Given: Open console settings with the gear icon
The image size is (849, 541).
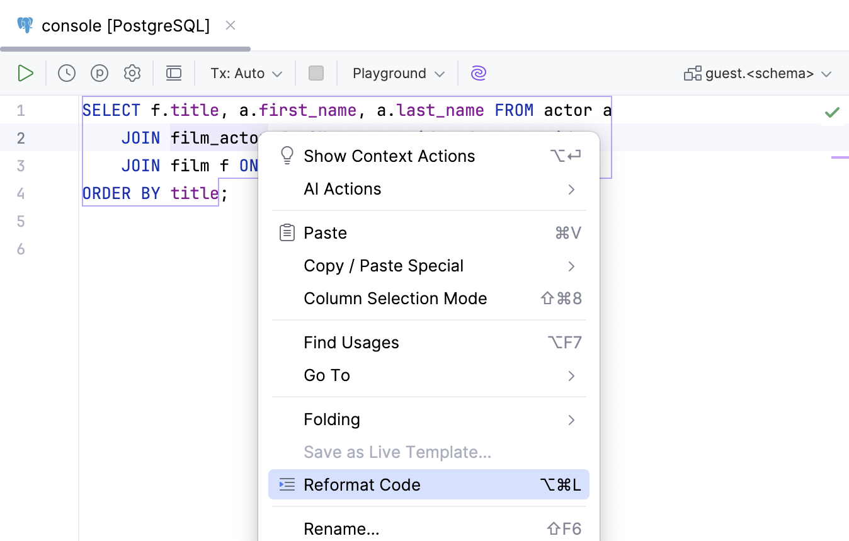Looking at the screenshot, I should pyautogui.click(x=132, y=73).
